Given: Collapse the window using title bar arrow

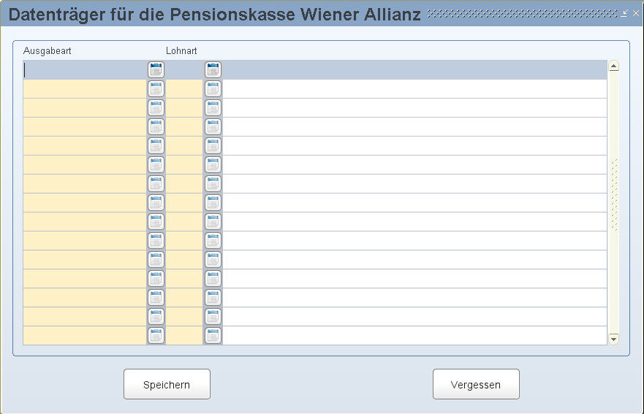Looking at the screenshot, I should tap(624, 14).
